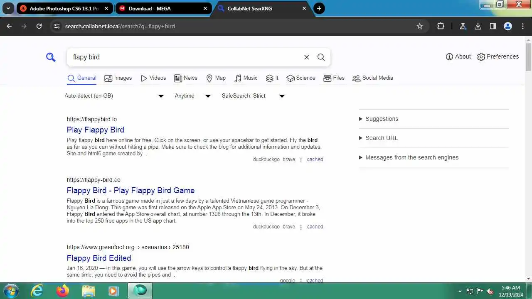
Task: Go back to previous page
Action: pos(10,26)
